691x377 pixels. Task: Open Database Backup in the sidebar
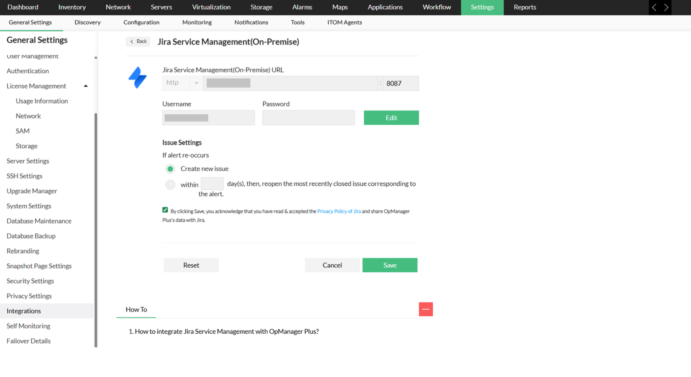31,236
